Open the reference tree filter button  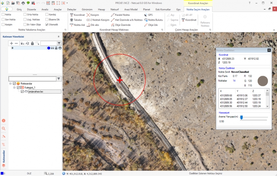pos(59,79)
